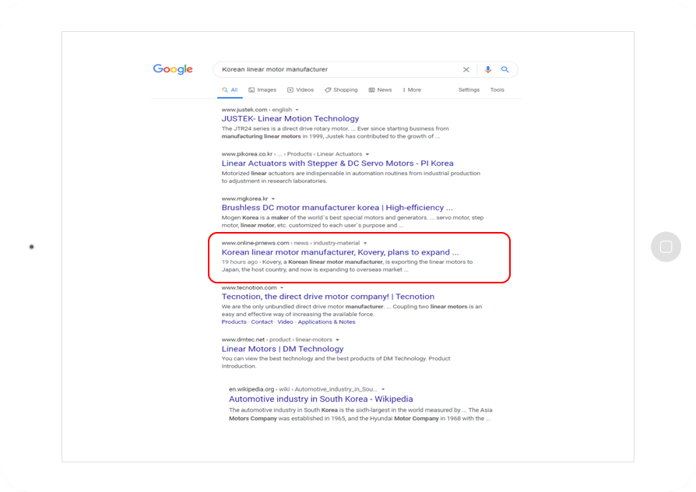Screen dimensions: 696x492
Task: Open Settings in the search toolbar
Action: coord(469,90)
